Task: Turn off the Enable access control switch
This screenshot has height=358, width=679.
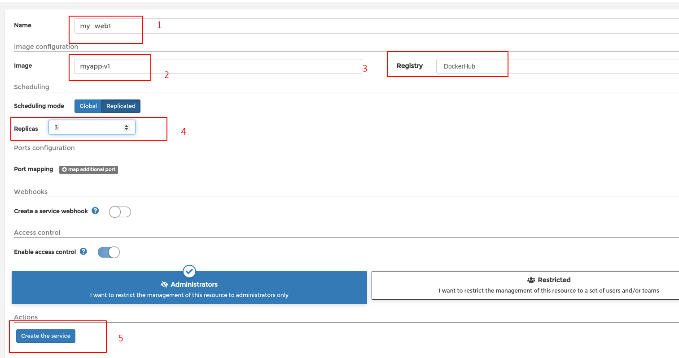Action: pyautogui.click(x=109, y=252)
